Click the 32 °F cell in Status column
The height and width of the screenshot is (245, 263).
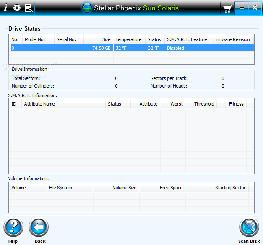tap(155, 48)
